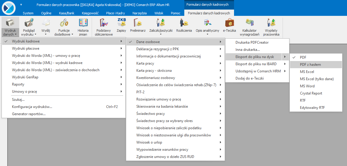This screenshot has width=347, height=166.
Task: Open Deklaracja rezygnacji z PPK
Action: [176, 49]
